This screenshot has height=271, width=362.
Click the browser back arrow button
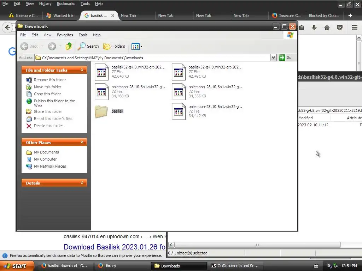click(x=7, y=28)
